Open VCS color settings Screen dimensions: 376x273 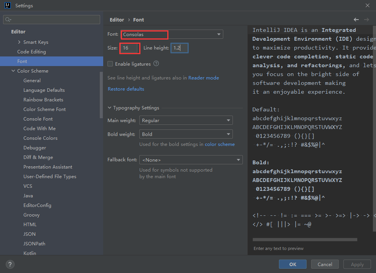coord(28,186)
